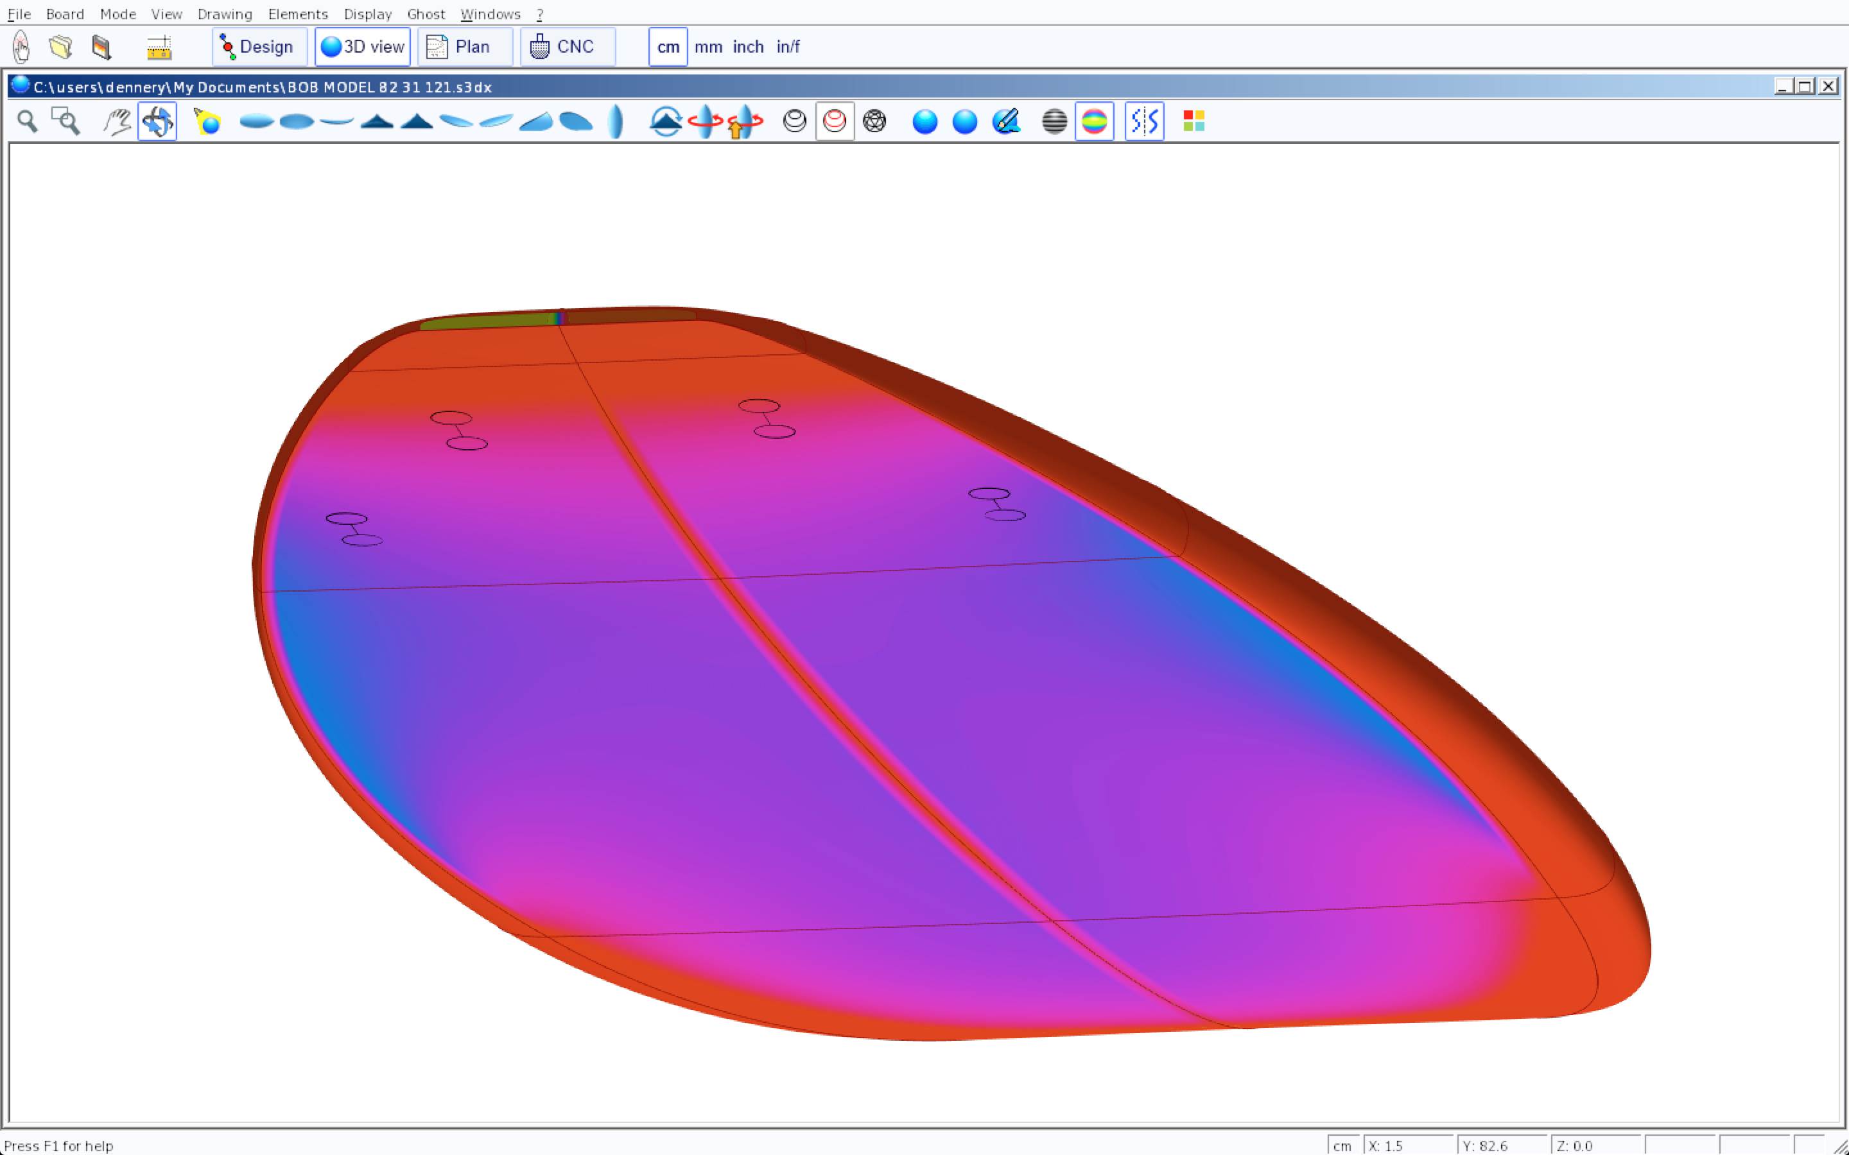Select cm measurement unit
The width and height of the screenshot is (1849, 1155).
pos(668,47)
